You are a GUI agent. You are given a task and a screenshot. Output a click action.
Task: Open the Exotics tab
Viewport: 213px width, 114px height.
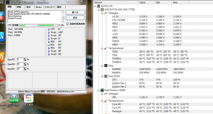[x=39, y=7]
